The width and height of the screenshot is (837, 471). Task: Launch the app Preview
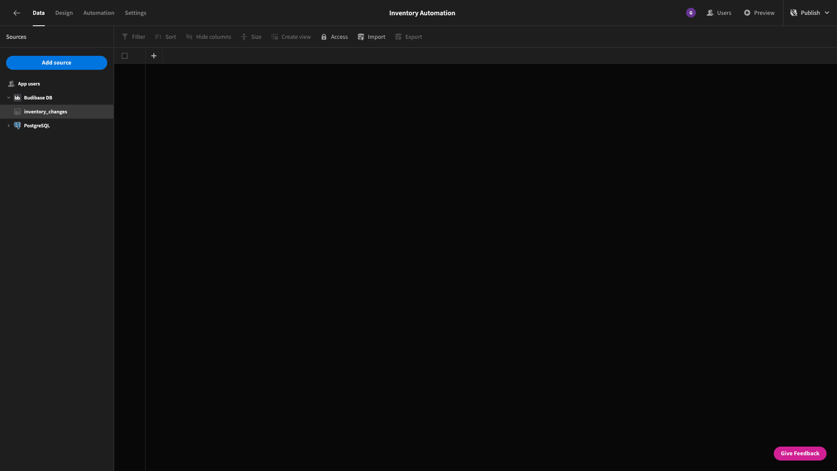point(759,13)
